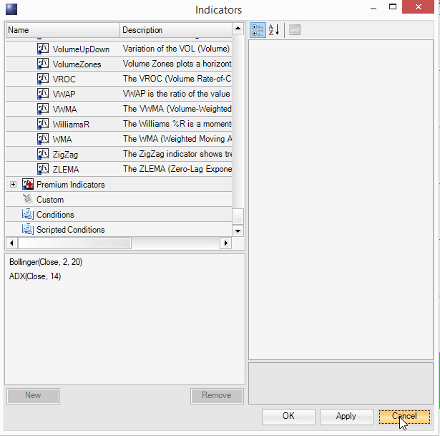Viewport: 440px width, 436px height.
Task: Select VWMA in the indicator list
Action: tap(65, 110)
